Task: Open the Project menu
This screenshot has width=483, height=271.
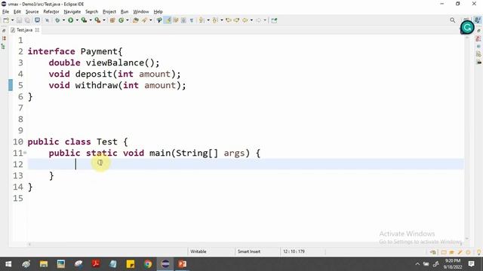Action: (x=109, y=12)
